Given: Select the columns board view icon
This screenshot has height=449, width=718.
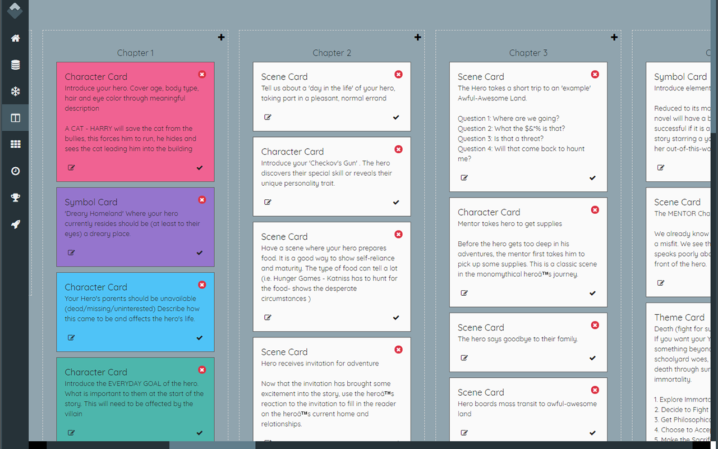Looking at the screenshot, I should click(15, 118).
